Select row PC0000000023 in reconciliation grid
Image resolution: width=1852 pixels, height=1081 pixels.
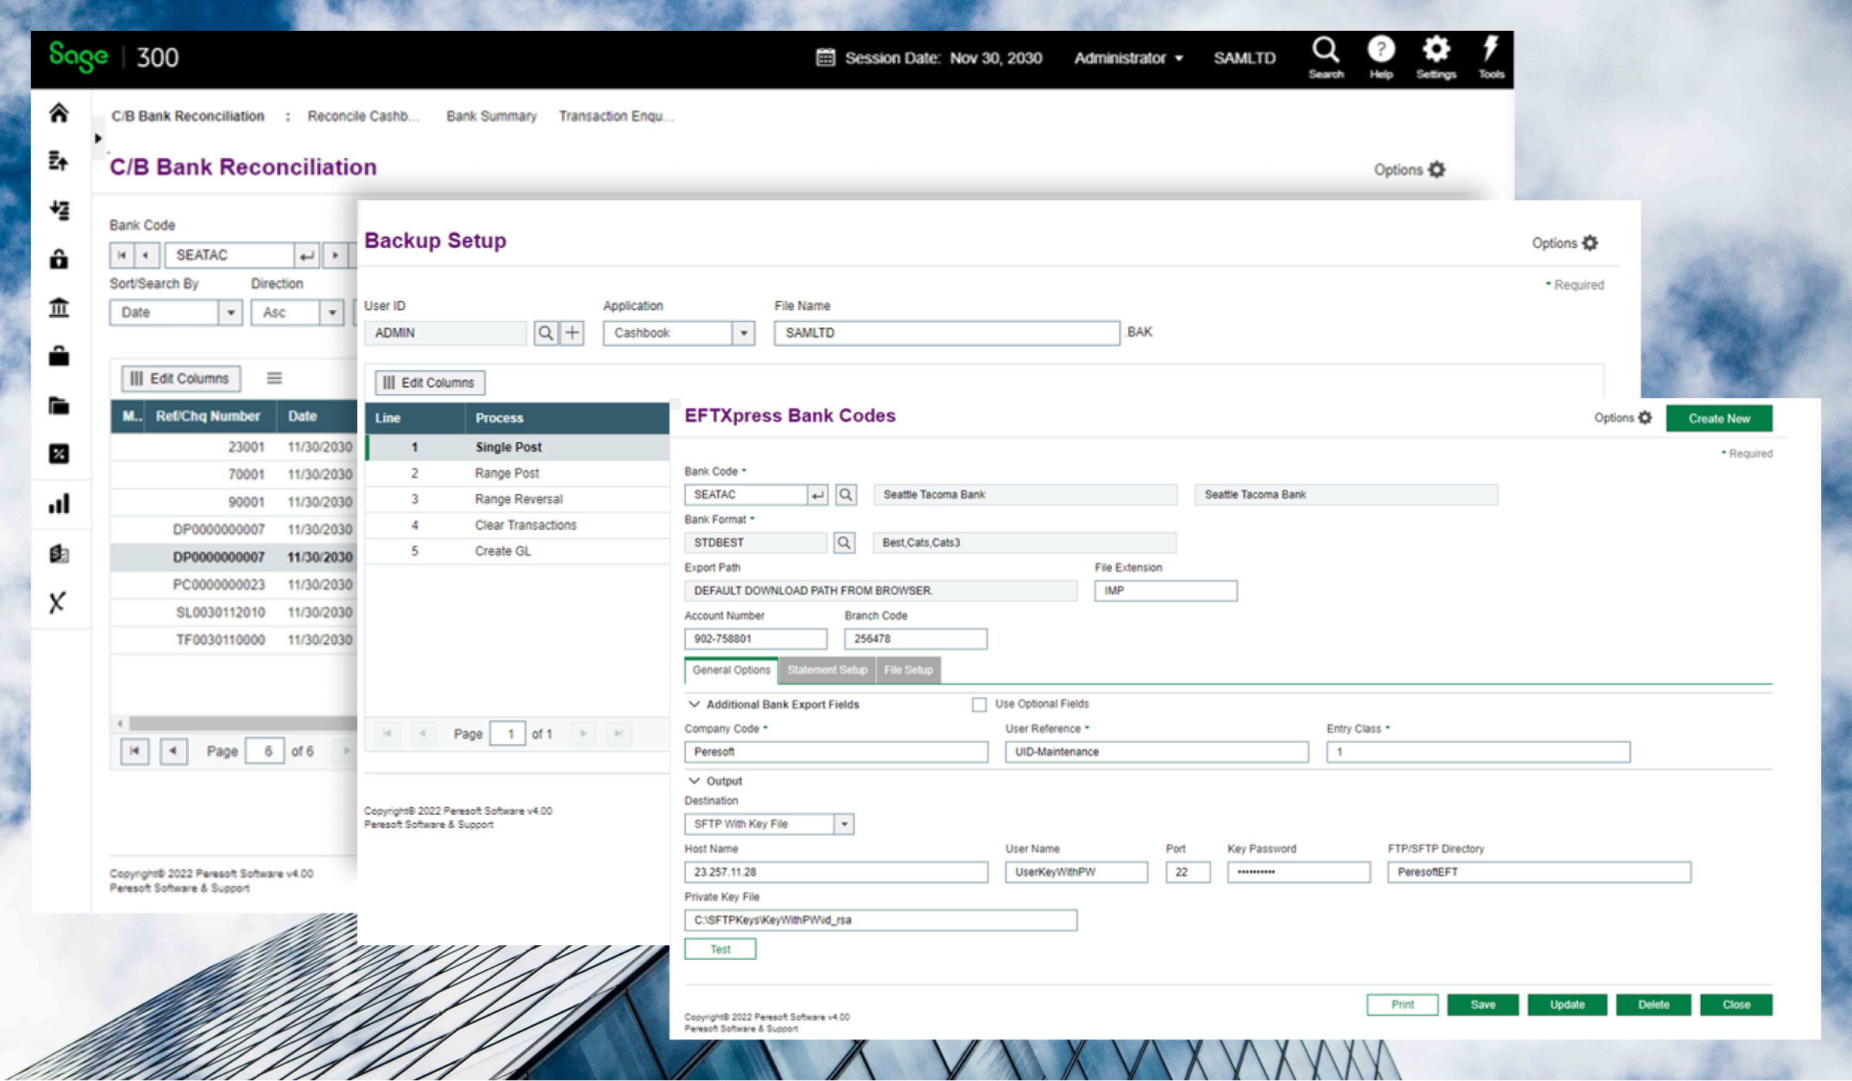tap(234, 585)
